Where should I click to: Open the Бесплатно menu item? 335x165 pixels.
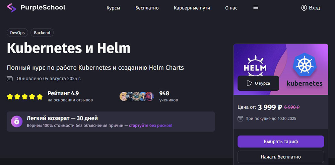click(147, 8)
